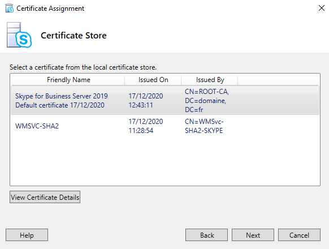Click the Skype server icon in the header
The image size is (329, 249).
pyautogui.click(x=19, y=35)
